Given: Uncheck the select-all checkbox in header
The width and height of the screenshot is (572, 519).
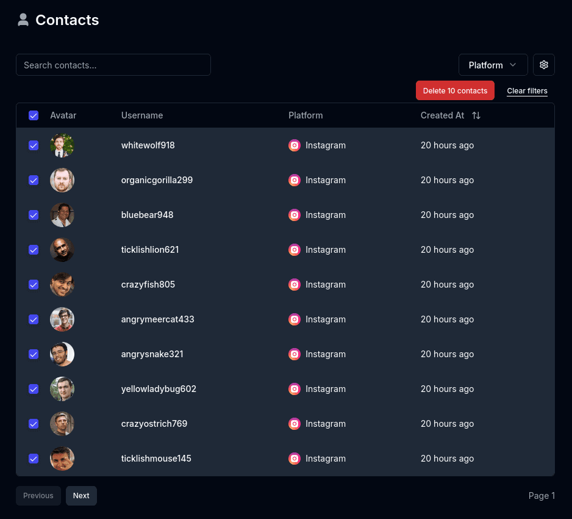Looking at the screenshot, I should tap(34, 115).
